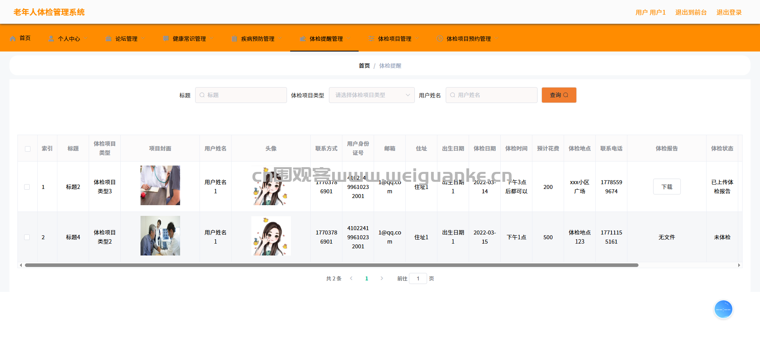Open the avatar image in row 标题4
This screenshot has height=364, width=760.
click(x=271, y=236)
